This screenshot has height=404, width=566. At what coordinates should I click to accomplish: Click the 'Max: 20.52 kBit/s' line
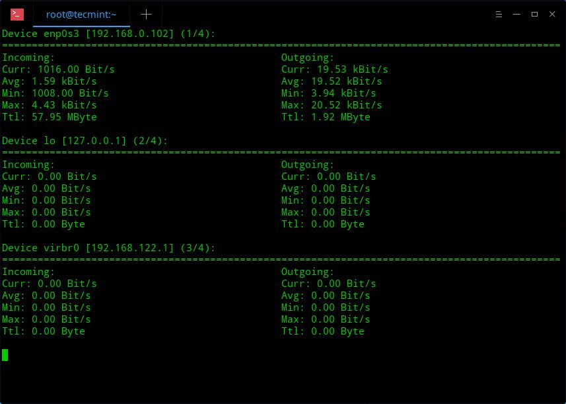[x=332, y=105]
